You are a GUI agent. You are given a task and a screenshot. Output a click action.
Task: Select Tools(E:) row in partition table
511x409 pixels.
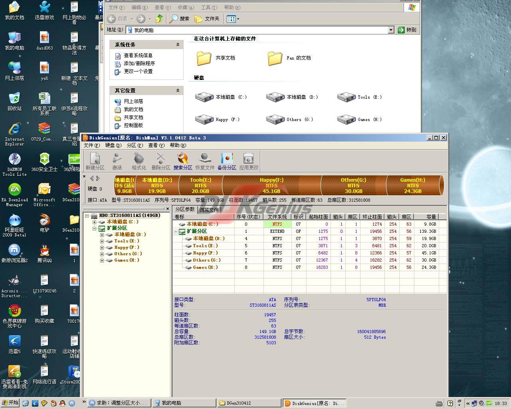point(309,246)
